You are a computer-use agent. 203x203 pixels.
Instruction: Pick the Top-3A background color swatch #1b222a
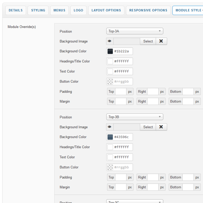[110, 51]
